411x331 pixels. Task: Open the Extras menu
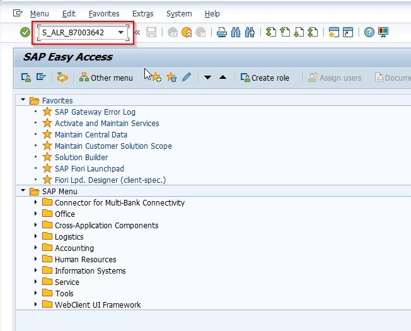[x=143, y=14]
